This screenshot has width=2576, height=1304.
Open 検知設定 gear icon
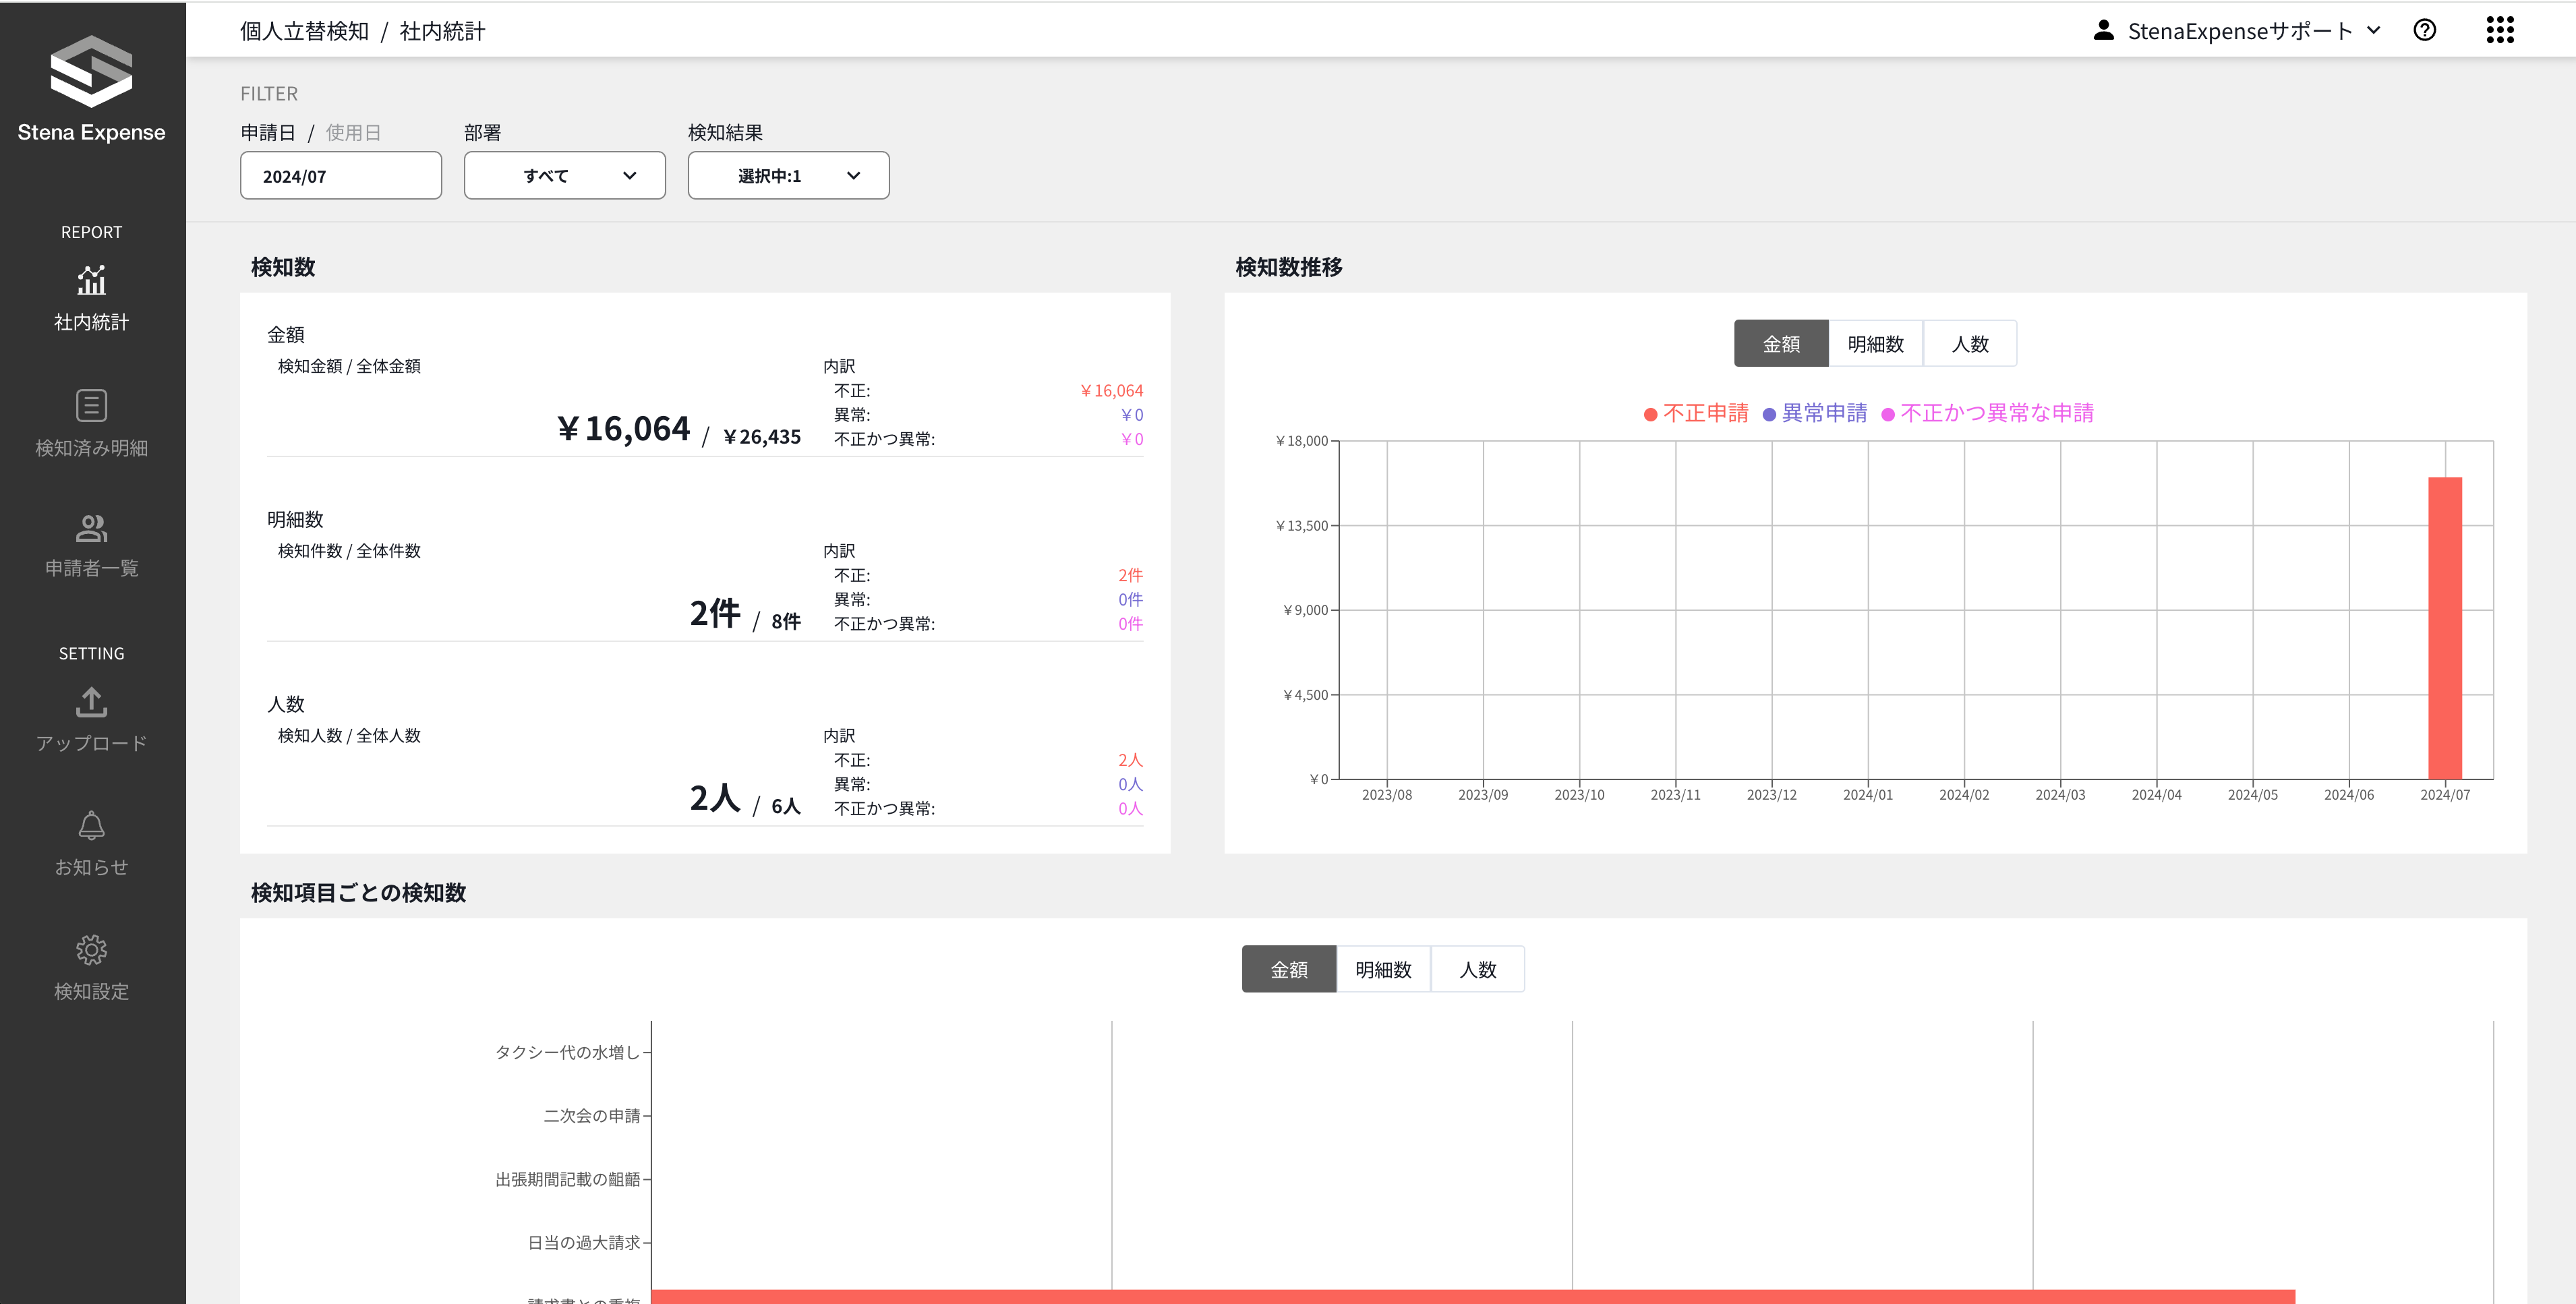pos(91,950)
